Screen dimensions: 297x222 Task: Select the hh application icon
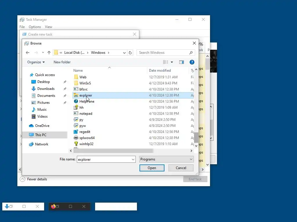(x=76, y=108)
